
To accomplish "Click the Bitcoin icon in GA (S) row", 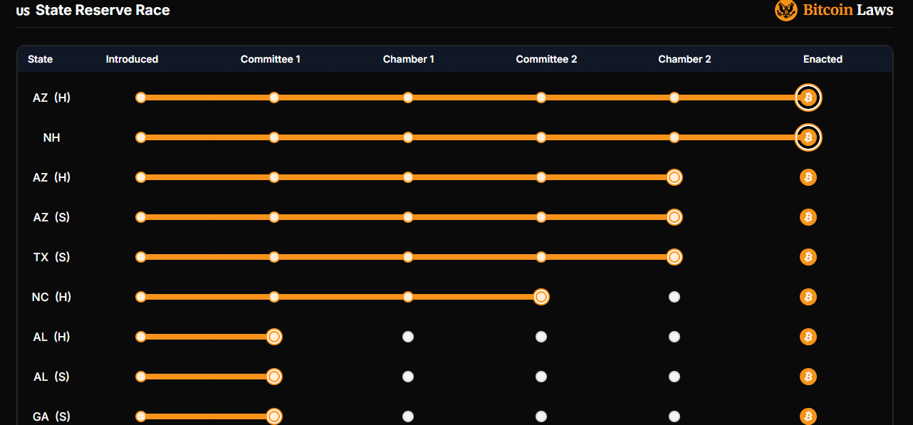I will pyautogui.click(x=808, y=416).
